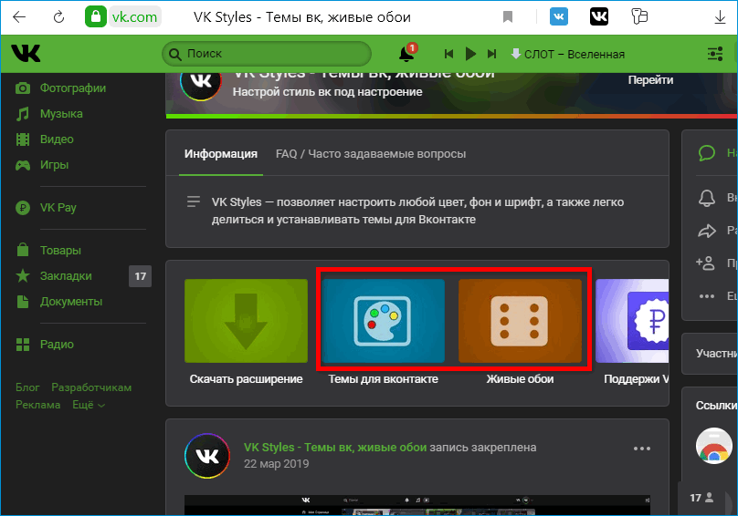738x516 pixels.
Task: Open post options three-dot menu
Action: 642,449
